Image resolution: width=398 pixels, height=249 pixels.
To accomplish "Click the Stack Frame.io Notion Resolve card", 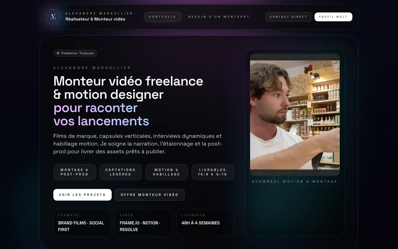I will tap(144, 223).
